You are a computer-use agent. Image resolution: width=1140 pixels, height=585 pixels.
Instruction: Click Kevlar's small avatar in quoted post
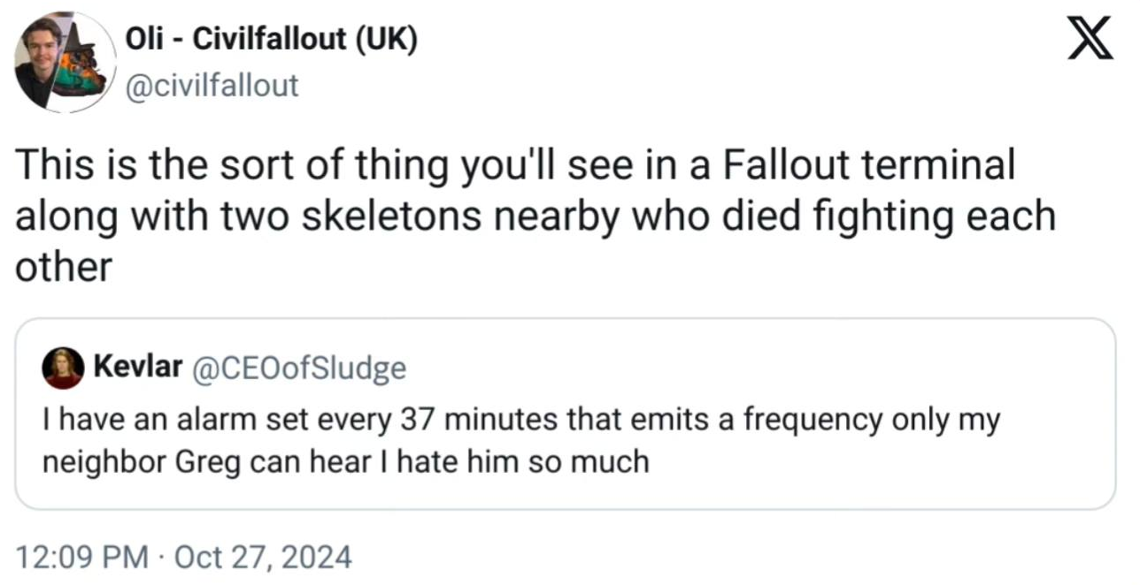63,368
